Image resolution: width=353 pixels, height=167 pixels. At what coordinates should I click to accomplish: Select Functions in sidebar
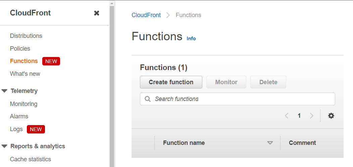pos(24,61)
